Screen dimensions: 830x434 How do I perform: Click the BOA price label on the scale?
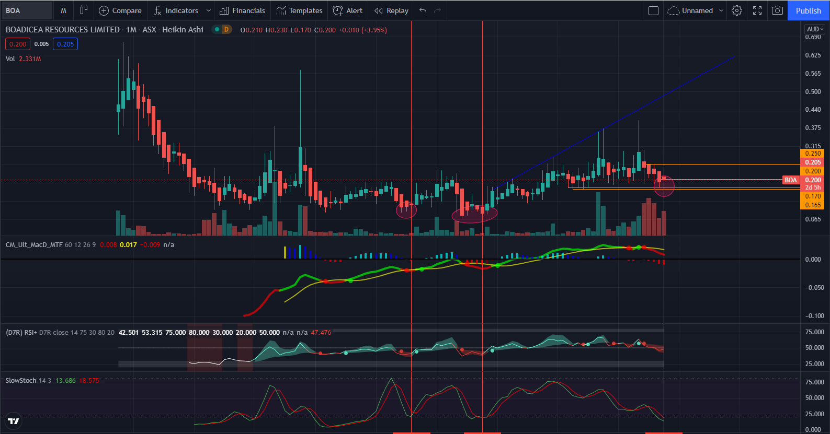point(791,180)
